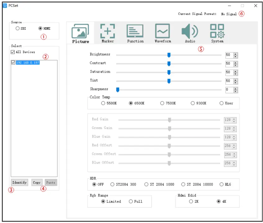Select HLG HDR mode

[x=222, y=184]
